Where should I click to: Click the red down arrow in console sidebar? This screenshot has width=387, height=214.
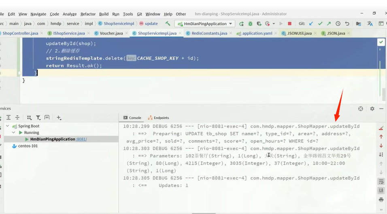(x=381, y=146)
